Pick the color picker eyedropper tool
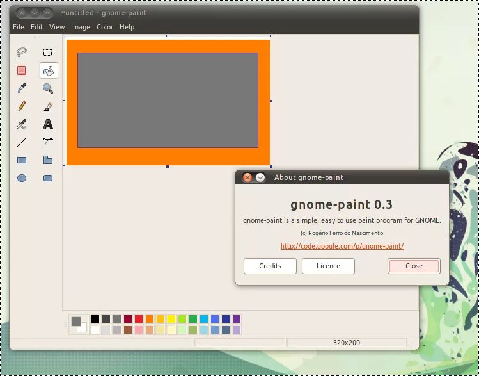Viewport: 479px width, 376px height. 22,88
